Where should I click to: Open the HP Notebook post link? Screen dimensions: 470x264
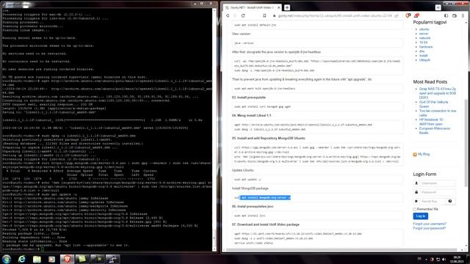[431, 122]
